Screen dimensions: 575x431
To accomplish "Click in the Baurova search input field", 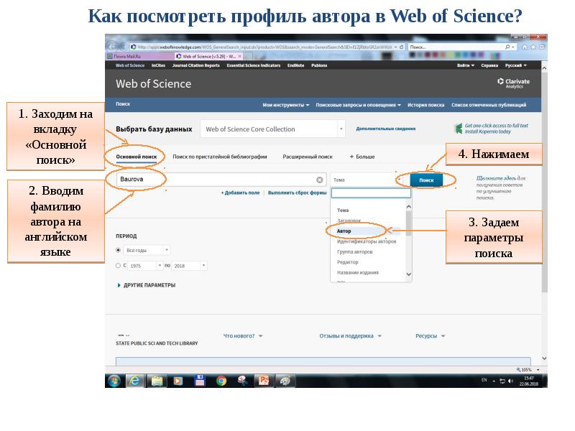I will pyautogui.click(x=212, y=180).
